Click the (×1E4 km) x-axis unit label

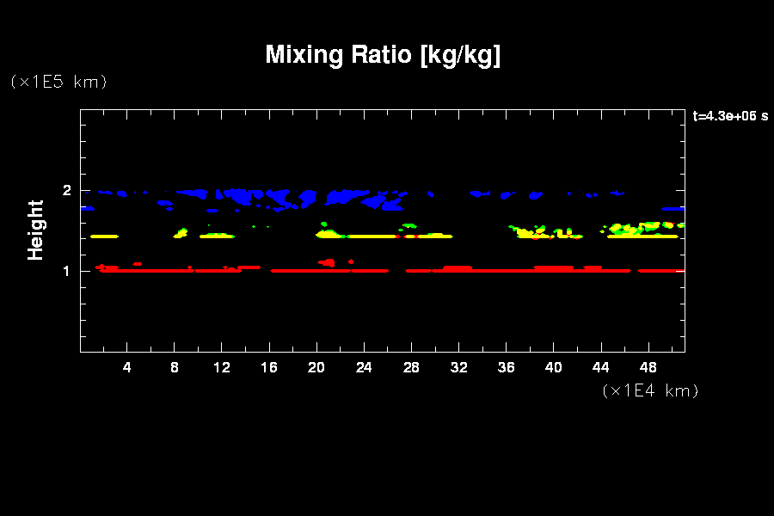point(649,390)
